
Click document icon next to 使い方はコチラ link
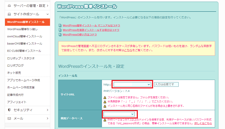pyautogui.click(x=60, y=35)
